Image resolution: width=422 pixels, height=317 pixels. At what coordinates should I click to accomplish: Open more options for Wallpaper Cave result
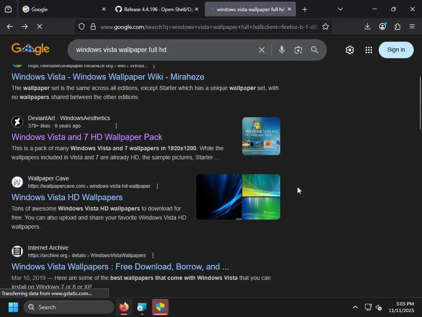(157, 186)
